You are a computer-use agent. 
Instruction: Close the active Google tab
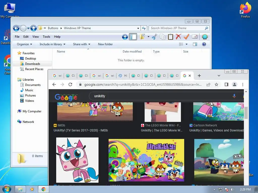190,76
